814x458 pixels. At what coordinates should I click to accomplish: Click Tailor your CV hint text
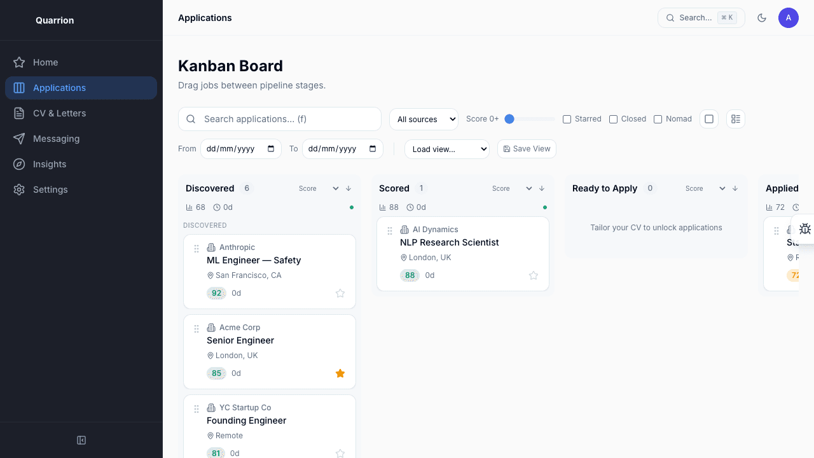tap(656, 228)
